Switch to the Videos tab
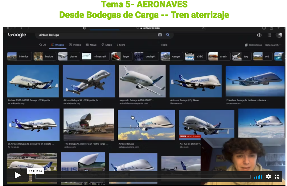 click(75, 45)
